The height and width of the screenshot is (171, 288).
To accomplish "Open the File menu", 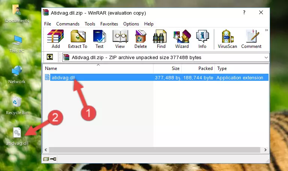I will point(48,24).
